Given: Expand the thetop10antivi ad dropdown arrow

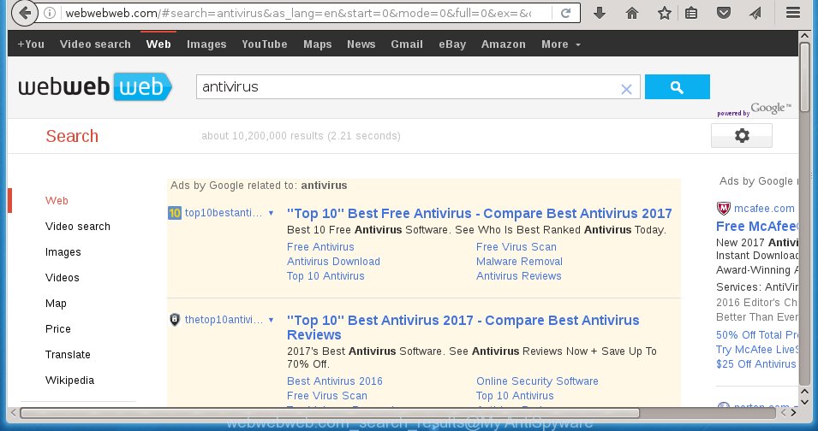Looking at the screenshot, I should [x=271, y=320].
